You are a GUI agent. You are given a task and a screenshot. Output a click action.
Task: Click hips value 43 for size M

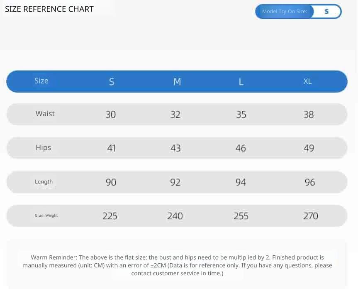(175, 148)
